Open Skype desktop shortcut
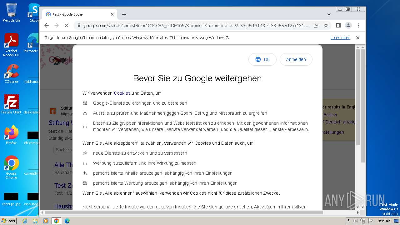Image resolution: width=400 pixels, height=225 pixels. (34, 12)
